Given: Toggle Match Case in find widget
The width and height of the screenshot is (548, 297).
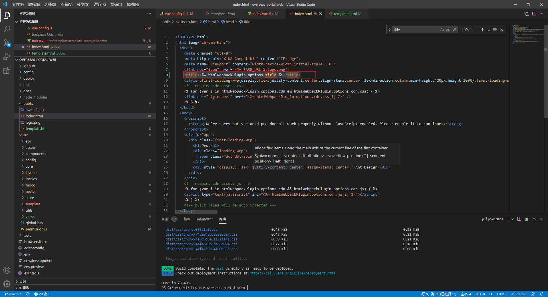Looking at the screenshot, I should 442,30.
